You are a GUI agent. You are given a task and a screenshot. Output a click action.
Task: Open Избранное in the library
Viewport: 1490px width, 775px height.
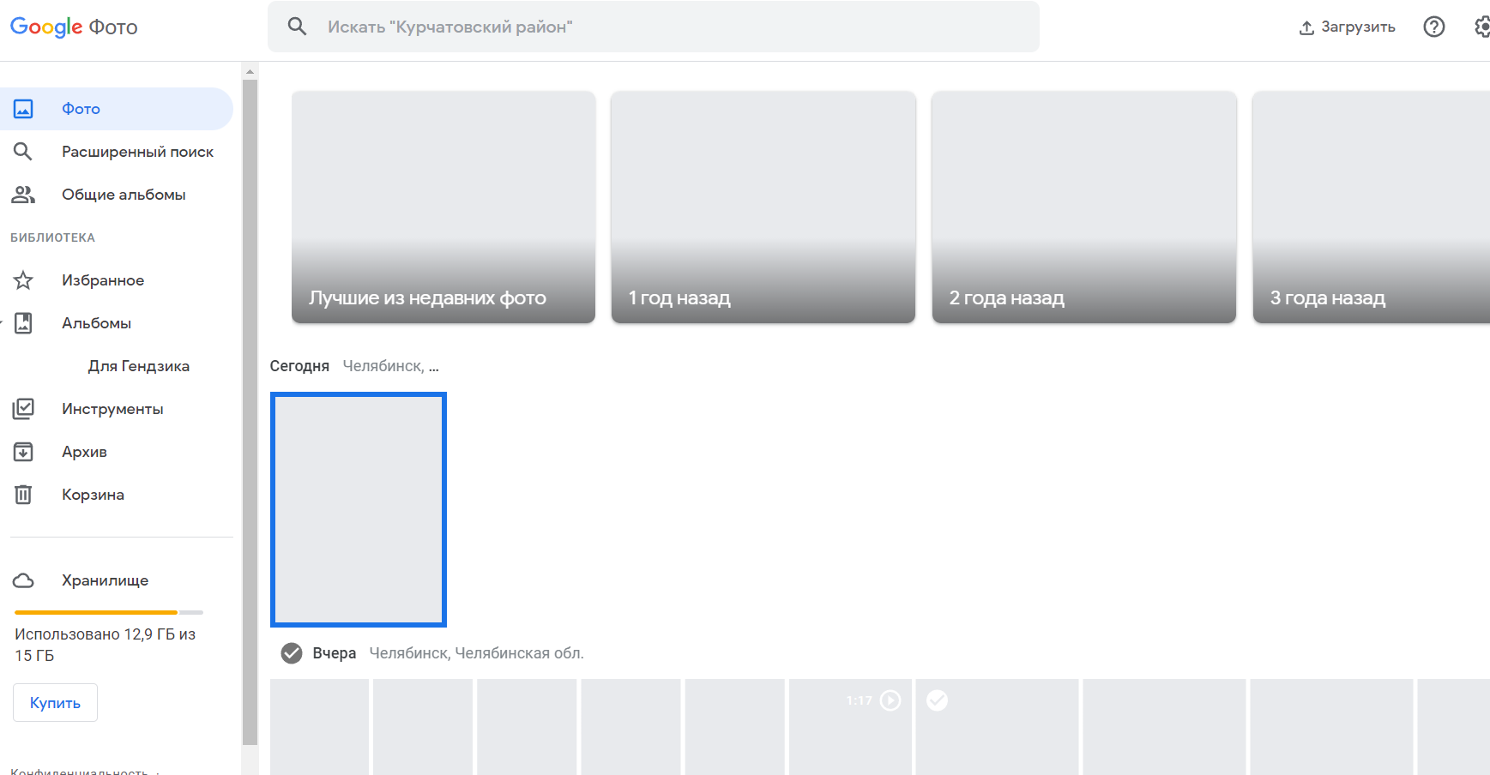(117, 280)
